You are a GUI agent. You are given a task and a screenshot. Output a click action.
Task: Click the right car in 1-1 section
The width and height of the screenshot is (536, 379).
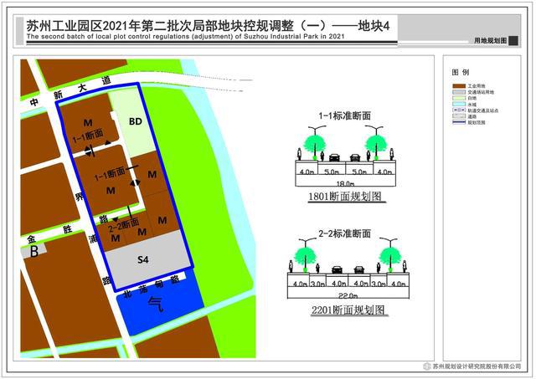point(355,157)
